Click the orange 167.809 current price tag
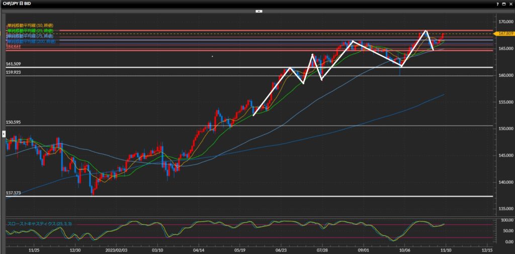The width and height of the screenshot is (515, 254). pyautogui.click(x=504, y=34)
